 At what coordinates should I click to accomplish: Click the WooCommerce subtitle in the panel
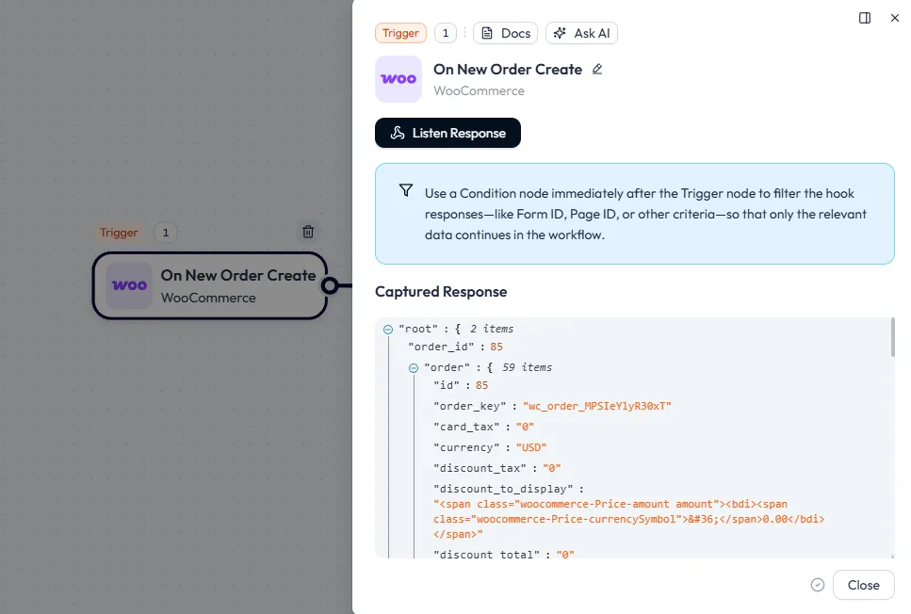(479, 90)
